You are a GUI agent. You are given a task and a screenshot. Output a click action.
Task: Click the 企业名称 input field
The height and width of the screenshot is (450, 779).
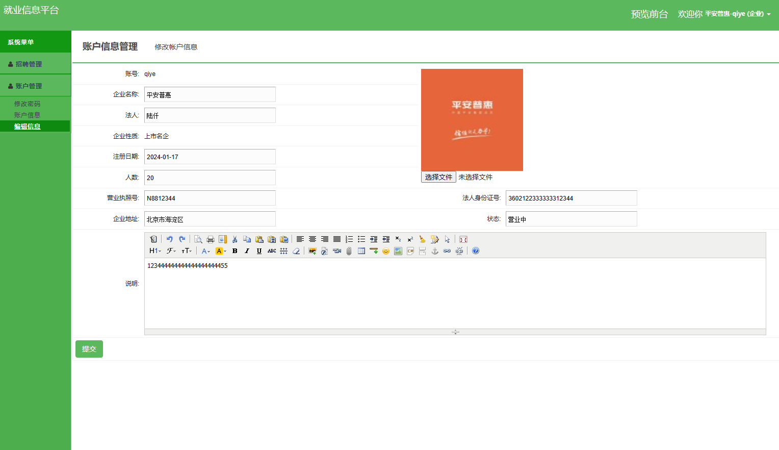click(210, 95)
